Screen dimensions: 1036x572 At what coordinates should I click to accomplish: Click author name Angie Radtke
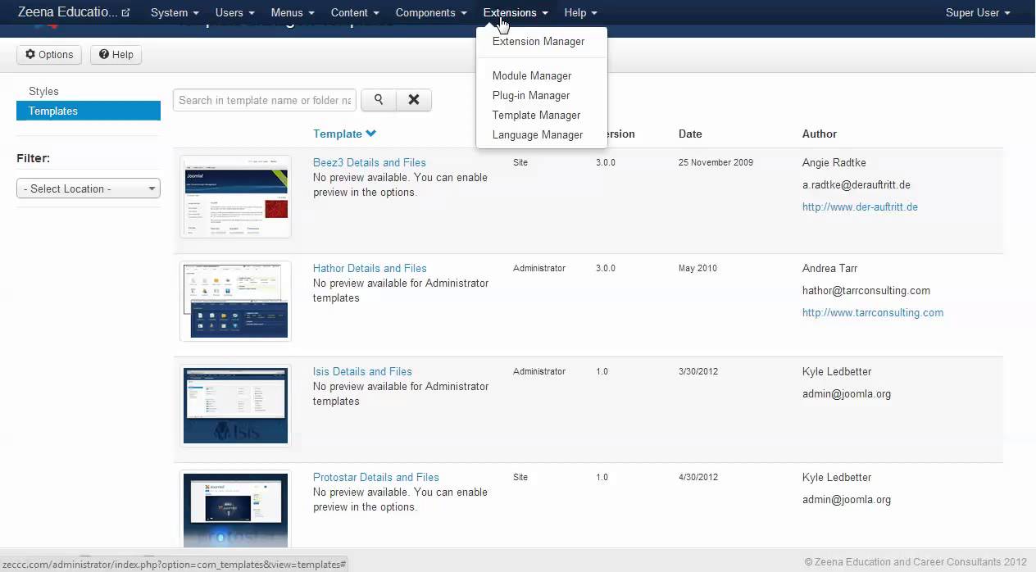click(x=834, y=162)
